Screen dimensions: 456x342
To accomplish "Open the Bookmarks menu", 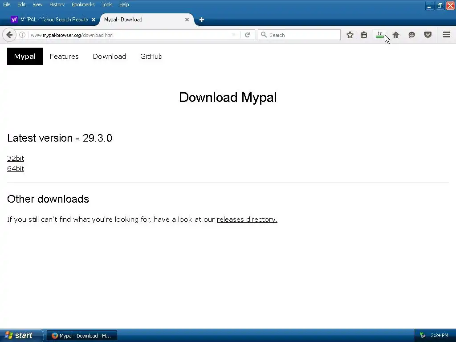I will point(83,4).
